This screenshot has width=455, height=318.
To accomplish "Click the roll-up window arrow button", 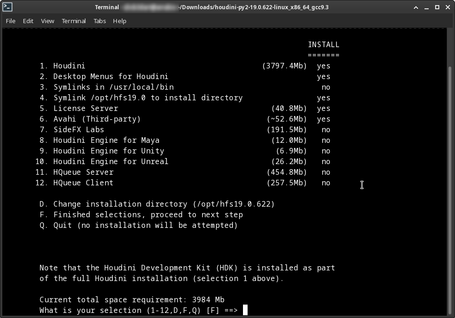I will coord(416,7).
